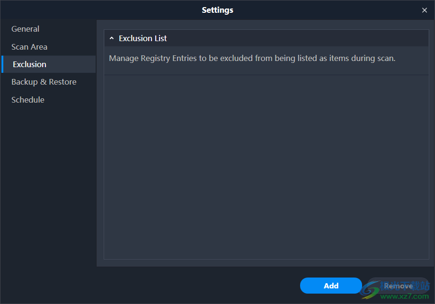
Task: Click the swirl watermark logo icon
Action: coord(370,290)
